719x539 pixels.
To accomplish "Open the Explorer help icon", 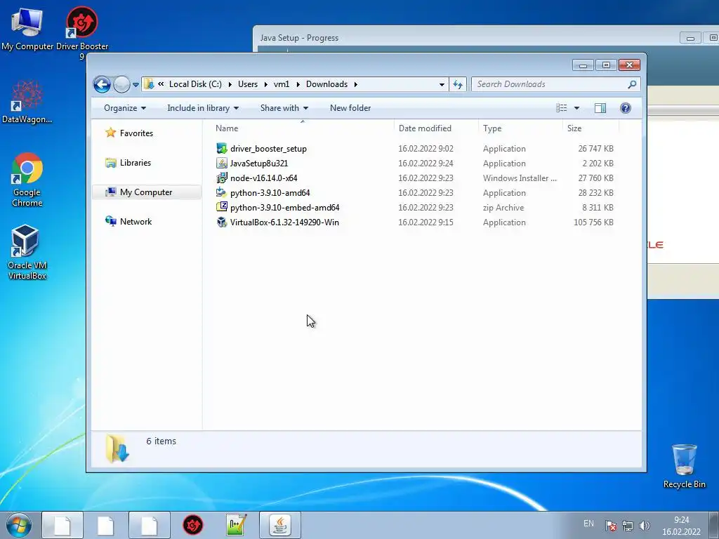I will pos(626,108).
